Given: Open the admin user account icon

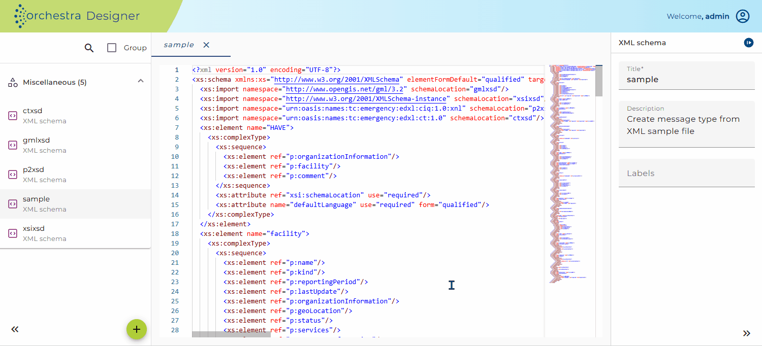Looking at the screenshot, I should [743, 16].
